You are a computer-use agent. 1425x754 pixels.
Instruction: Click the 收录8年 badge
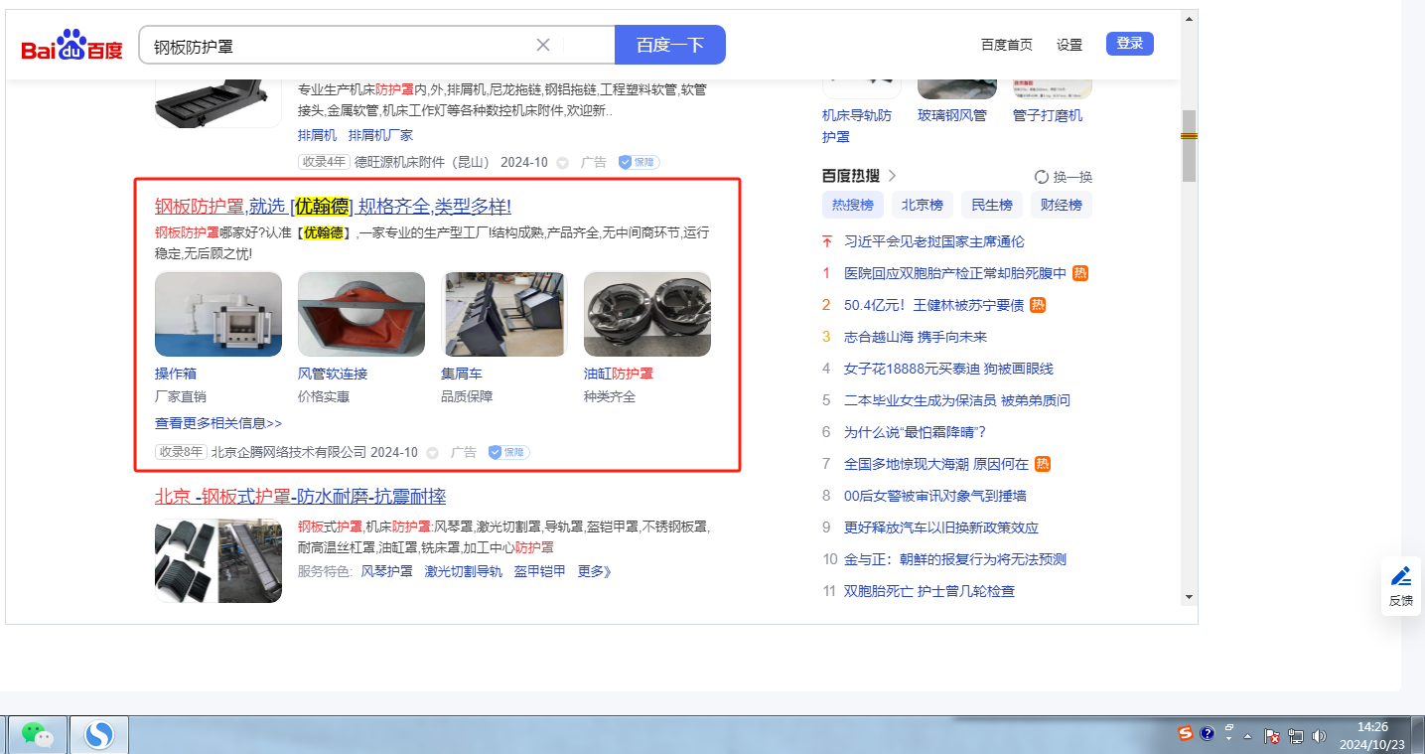pos(181,452)
